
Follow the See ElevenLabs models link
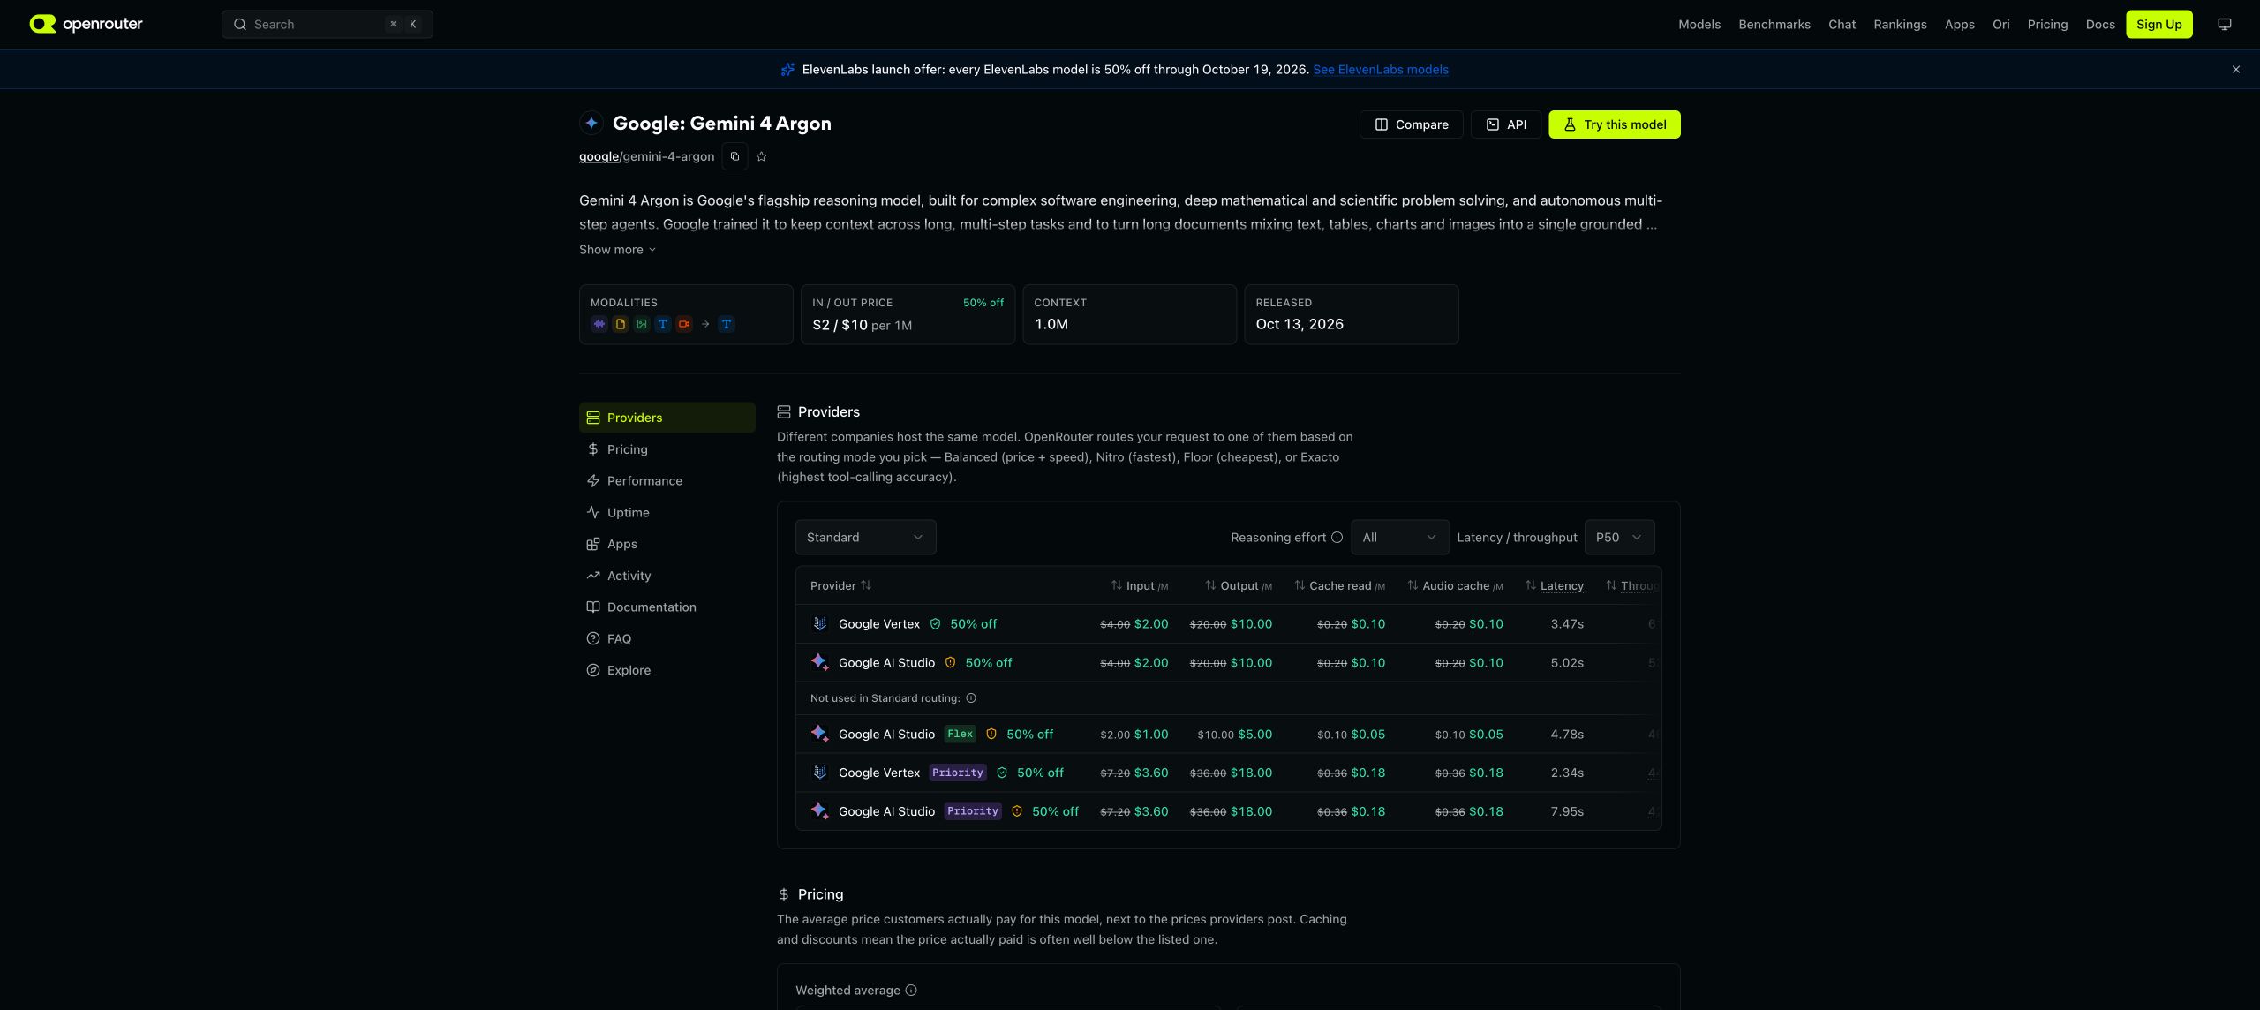click(1381, 70)
